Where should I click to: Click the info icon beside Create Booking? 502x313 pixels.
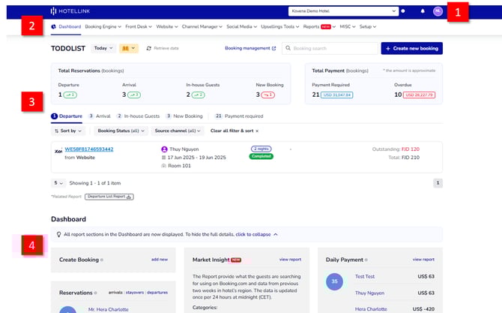103,260
